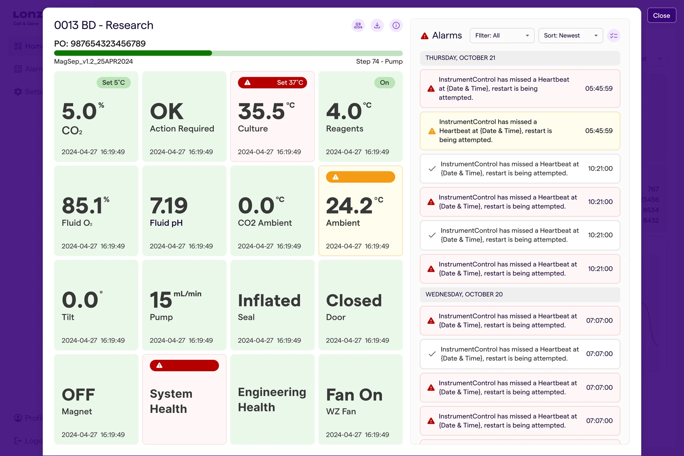Click the red warning triangle next to Alarms title
The image size is (684, 456).
[425, 36]
